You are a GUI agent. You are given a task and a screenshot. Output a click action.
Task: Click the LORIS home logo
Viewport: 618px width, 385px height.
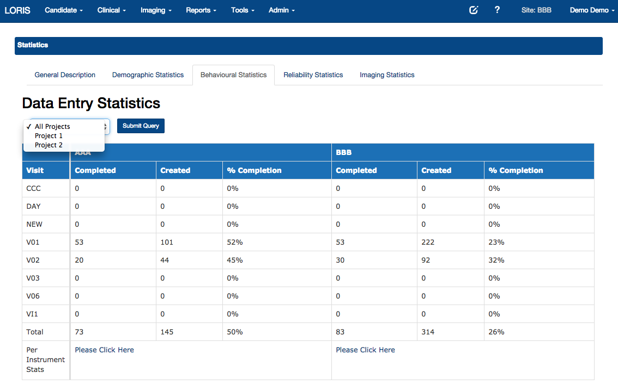(x=17, y=10)
